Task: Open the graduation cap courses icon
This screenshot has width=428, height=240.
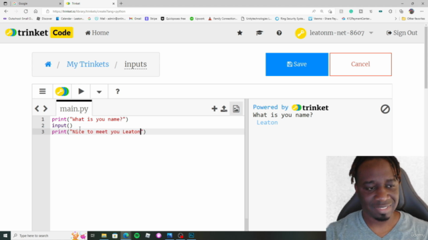Action: tap(259, 33)
